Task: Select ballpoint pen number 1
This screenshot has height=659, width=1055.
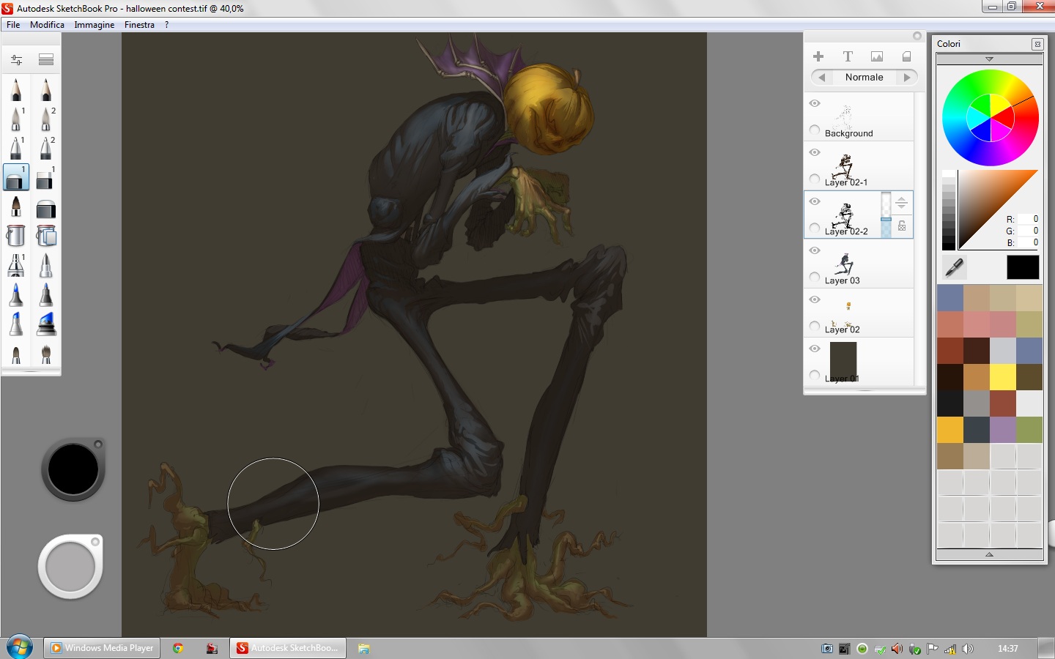Action: [16, 148]
